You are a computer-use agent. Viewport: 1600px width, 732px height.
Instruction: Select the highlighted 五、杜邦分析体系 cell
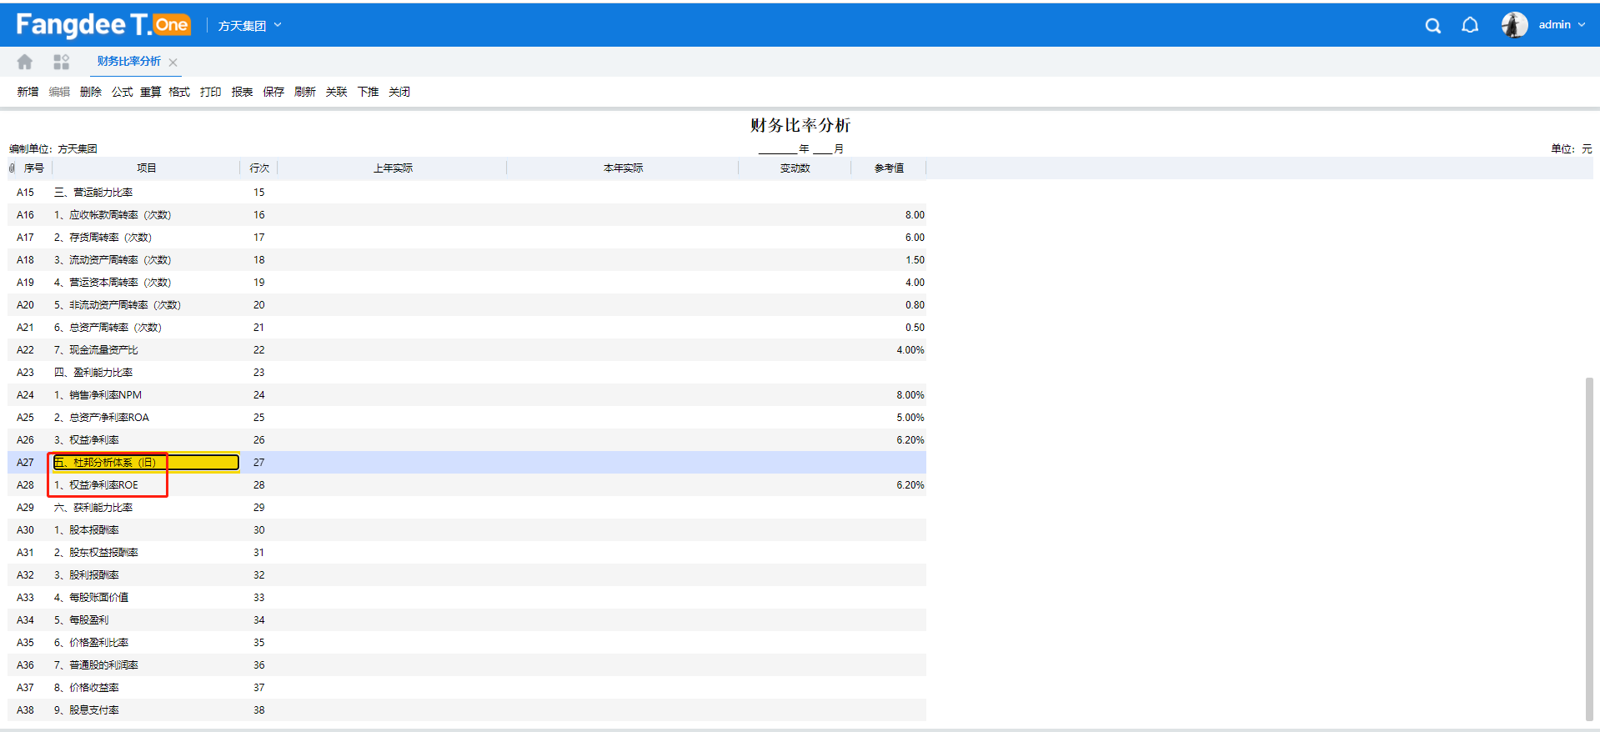146,463
